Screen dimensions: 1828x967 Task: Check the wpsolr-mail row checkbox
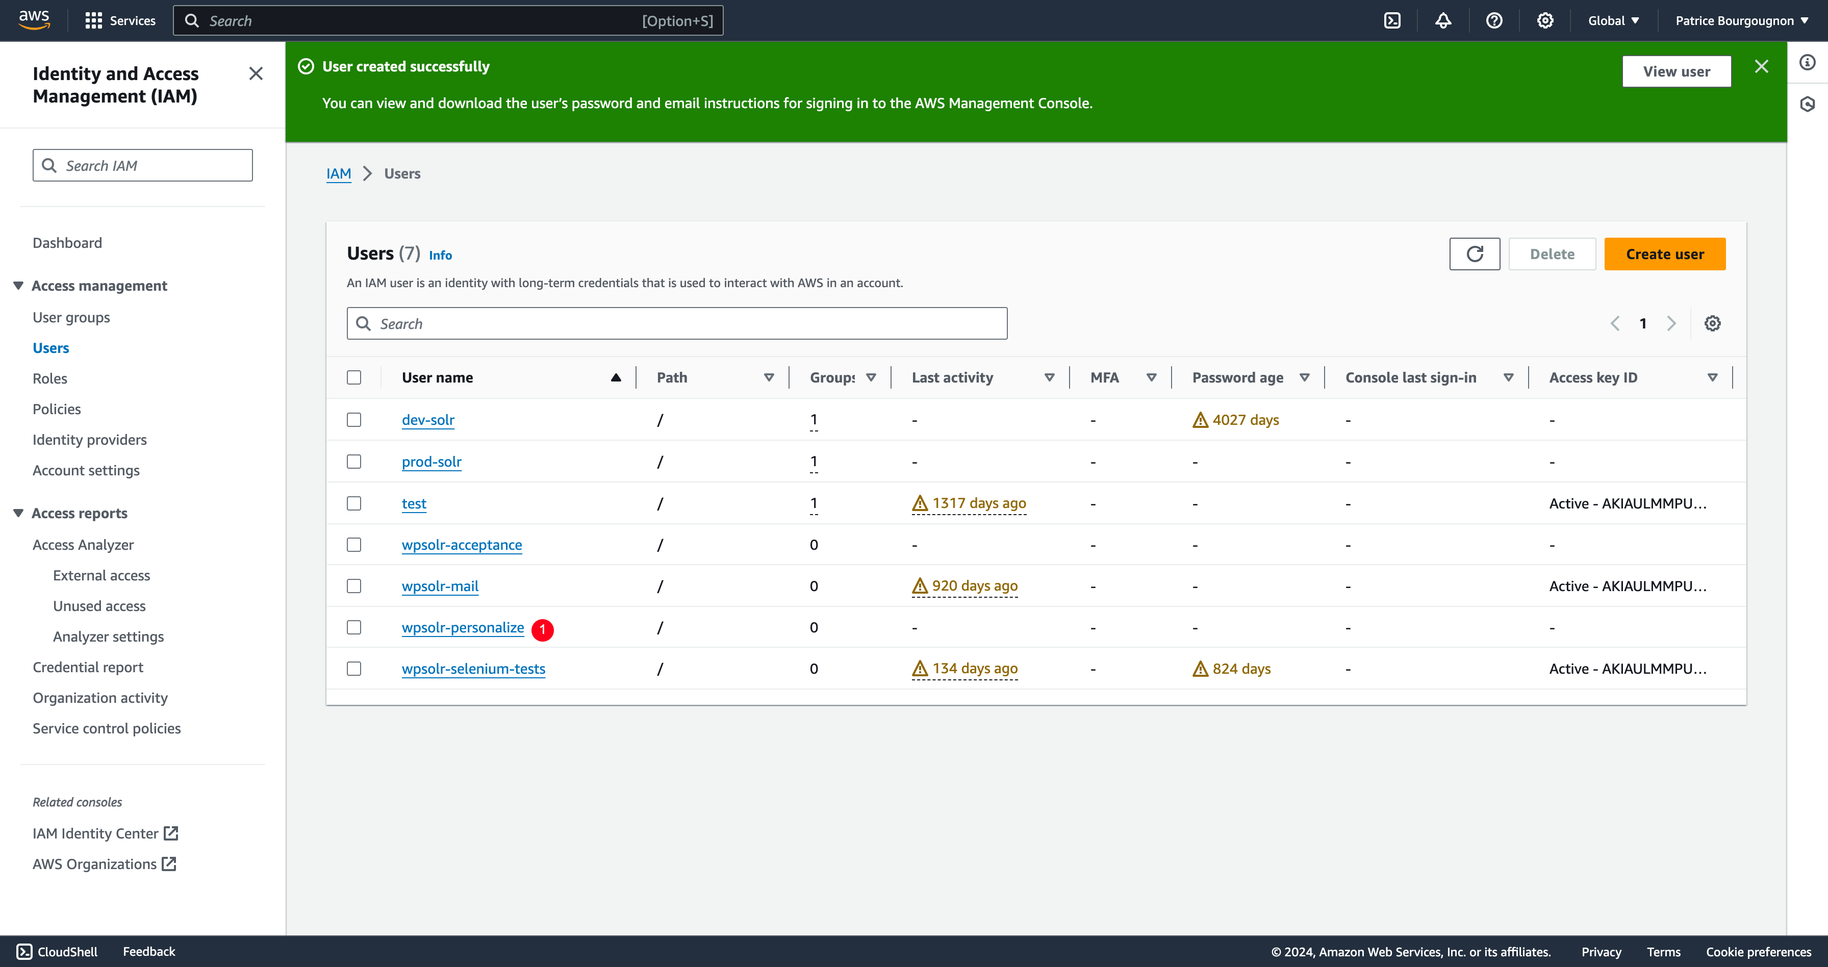354,586
